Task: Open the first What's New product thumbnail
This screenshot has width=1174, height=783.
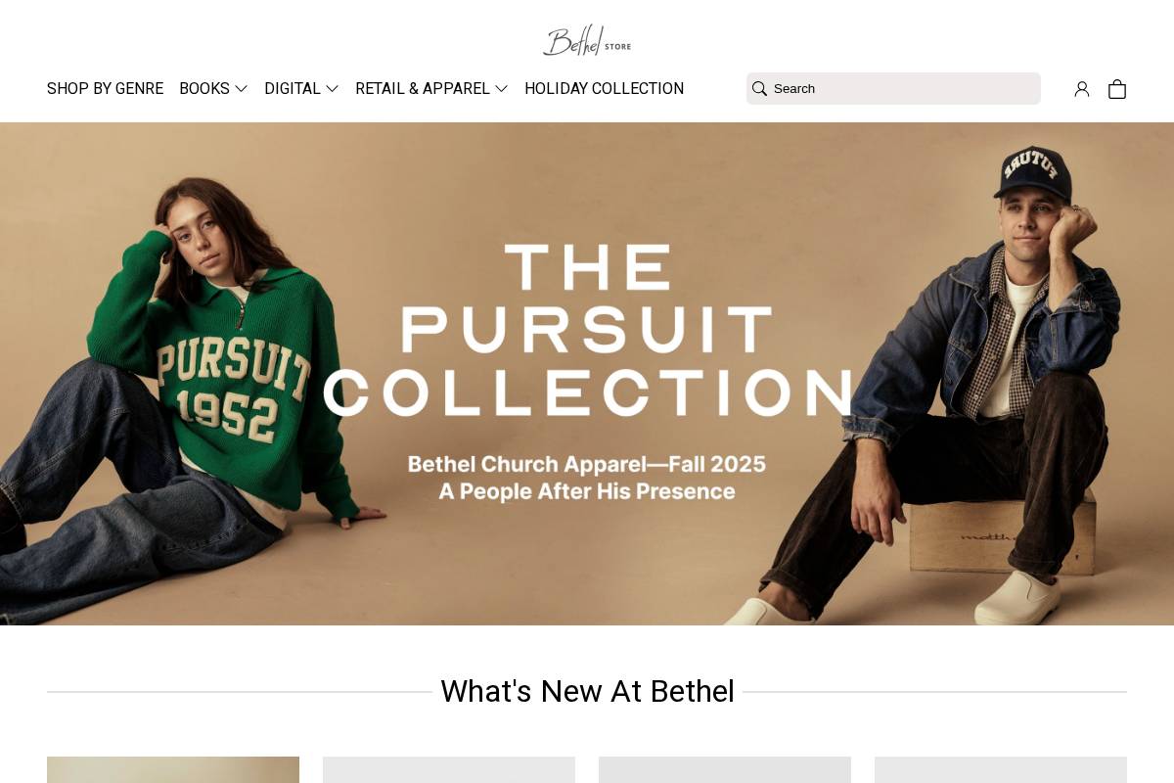Action: click(x=173, y=770)
